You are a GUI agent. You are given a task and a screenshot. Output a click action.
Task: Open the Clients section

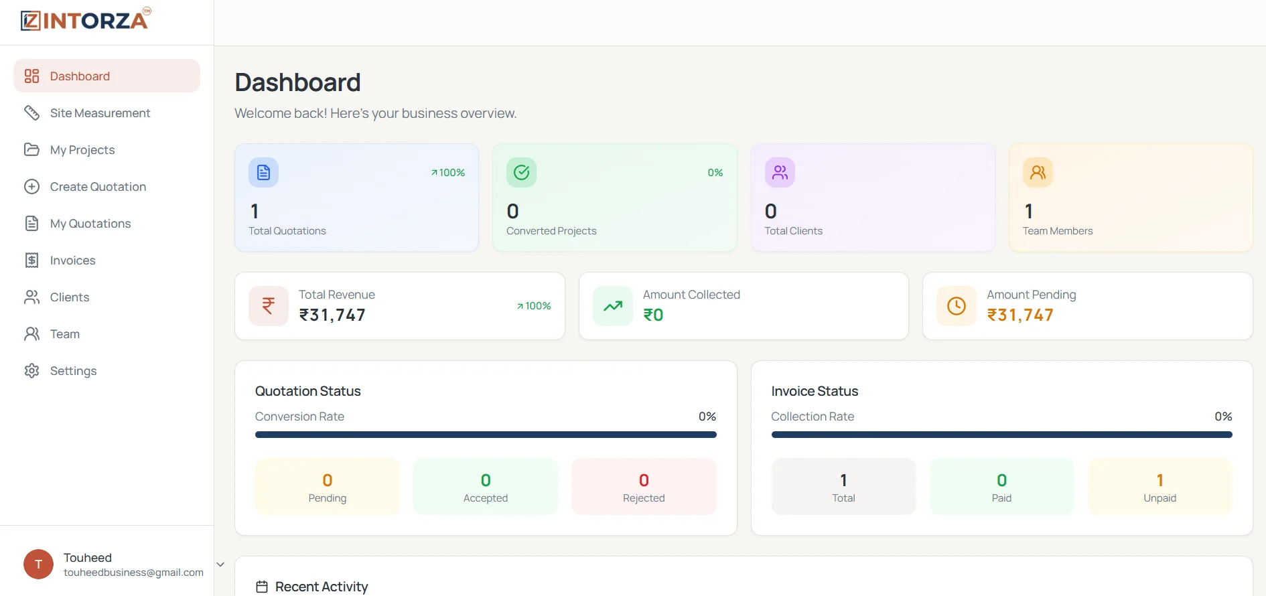(107, 297)
